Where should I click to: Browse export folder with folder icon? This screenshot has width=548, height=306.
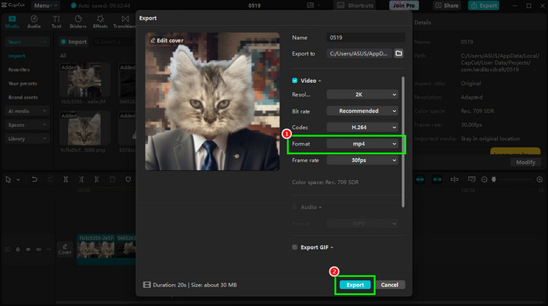(398, 53)
